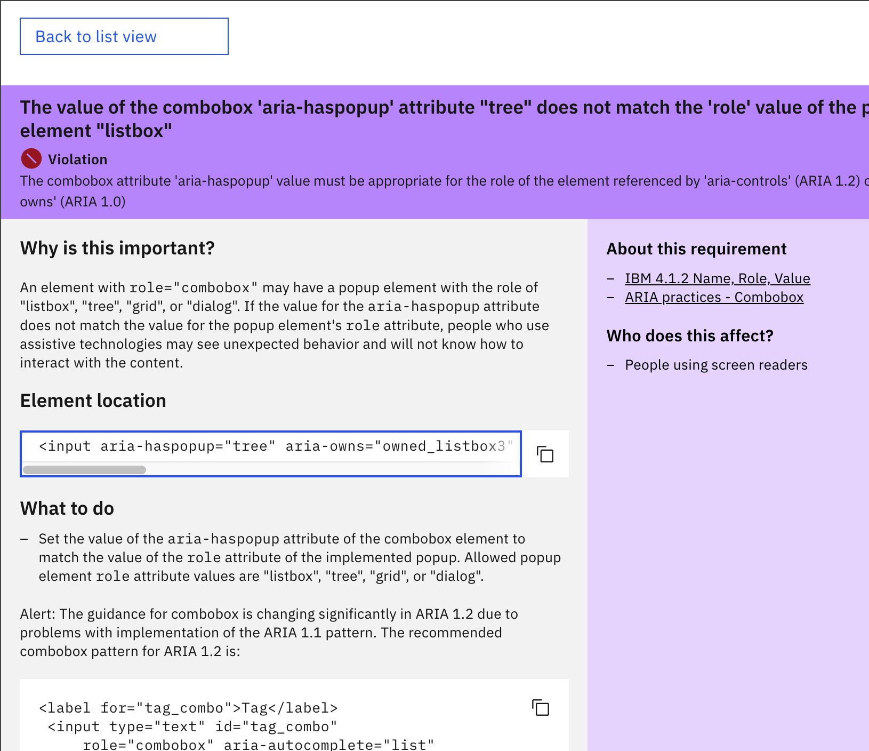
Task: Click the Back to list view button
Action: [124, 36]
